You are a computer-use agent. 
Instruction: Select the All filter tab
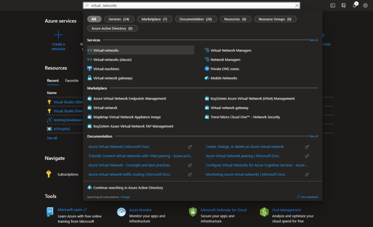click(94, 19)
